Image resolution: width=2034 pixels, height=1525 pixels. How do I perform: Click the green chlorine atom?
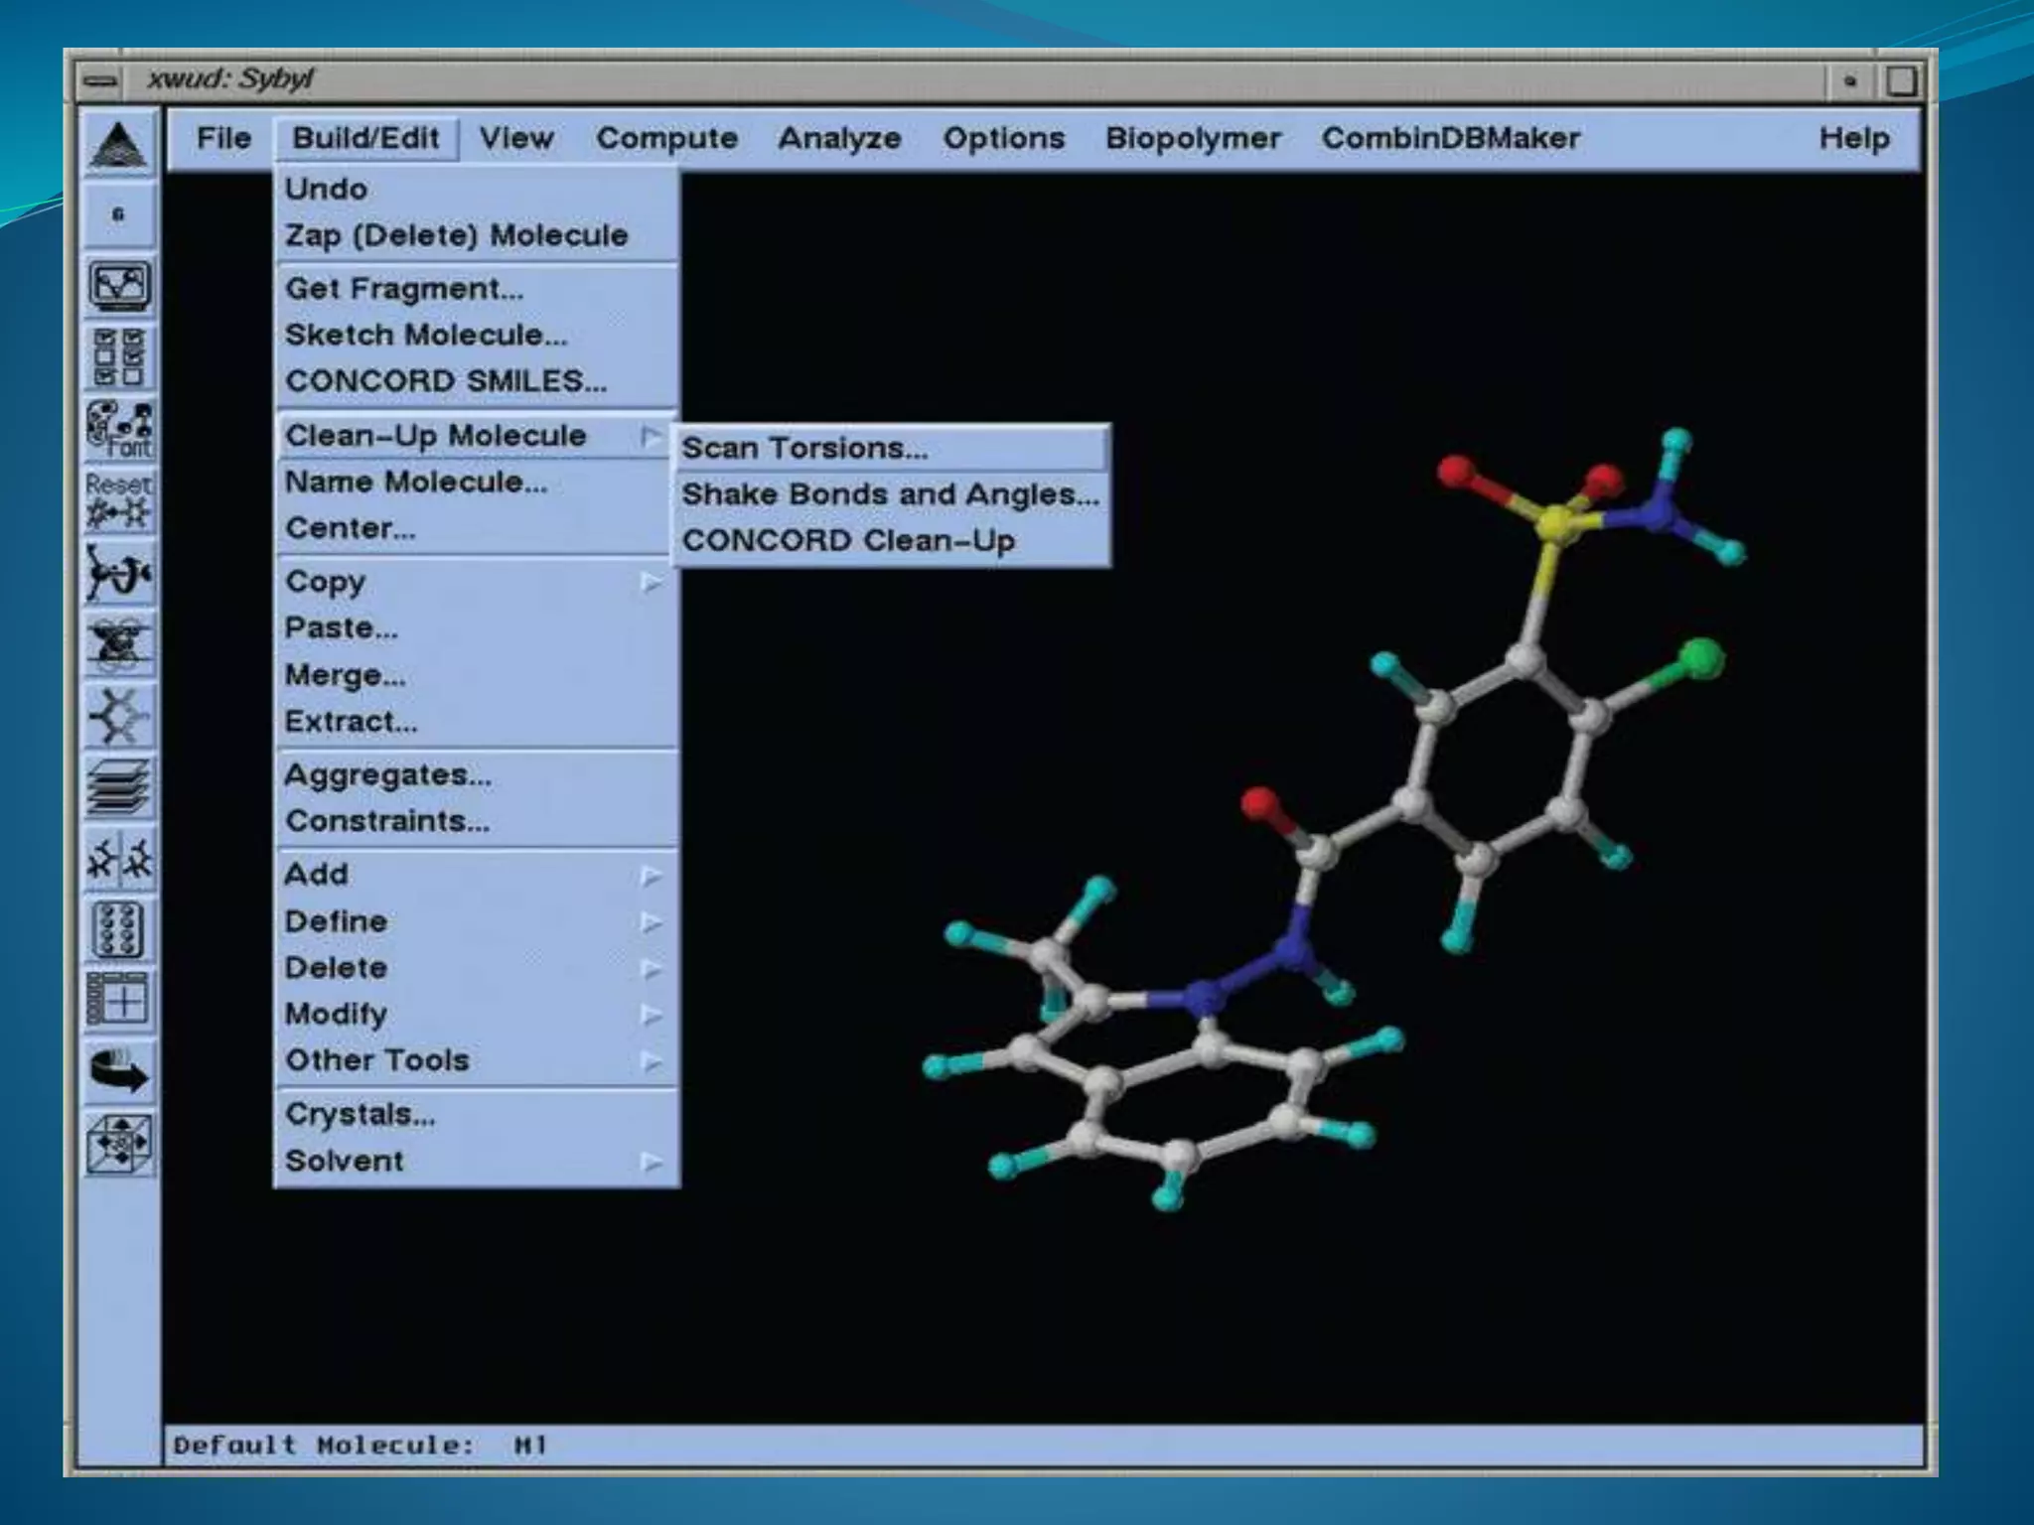(x=1702, y=659)
